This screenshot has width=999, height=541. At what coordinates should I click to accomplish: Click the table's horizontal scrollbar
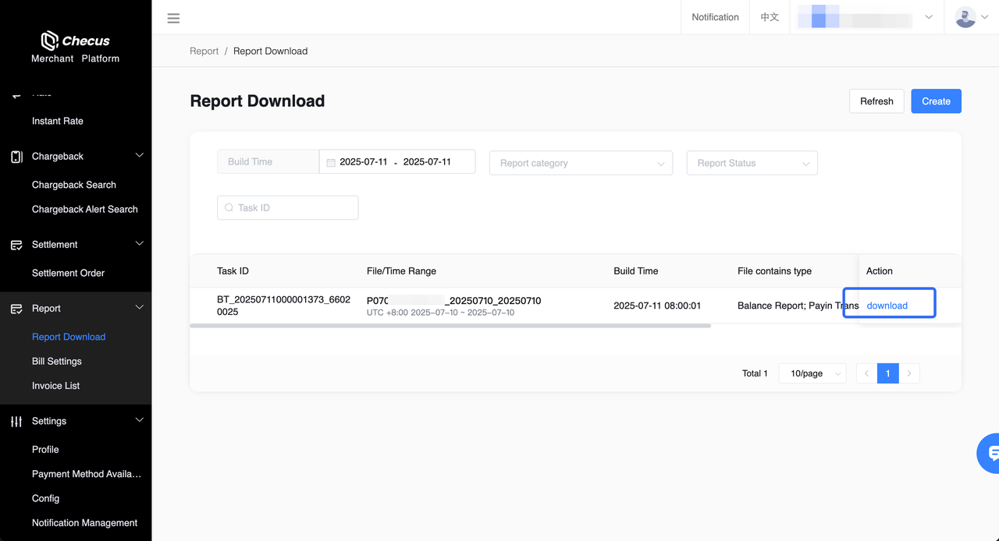pyautogui.click(x=450, y=326)
